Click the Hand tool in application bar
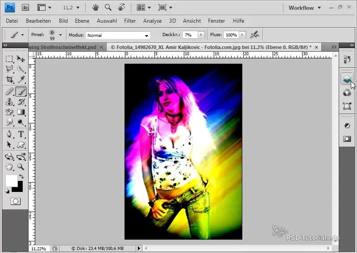 [x=95, y=8]
